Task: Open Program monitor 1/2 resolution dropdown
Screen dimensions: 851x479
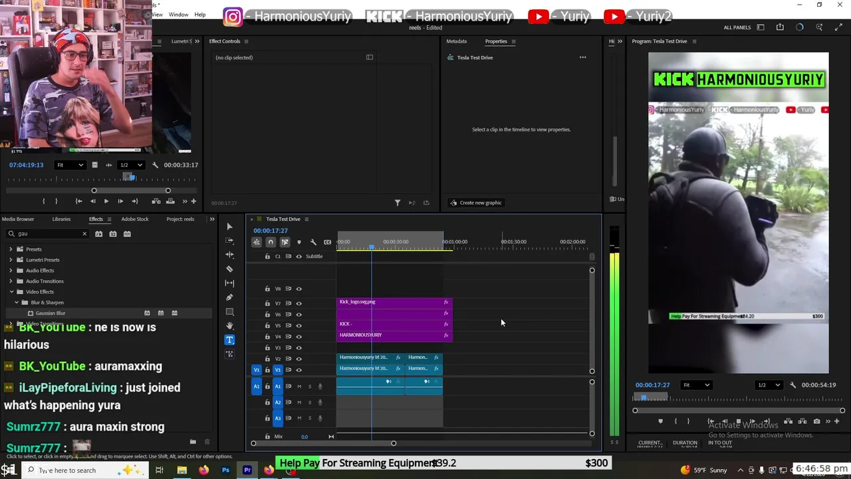Action: pyautogui.click(x=769, y=385)
